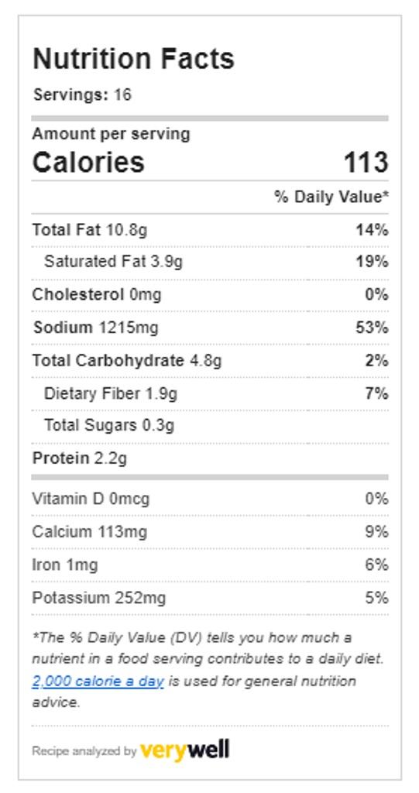Click the Potassium 252mg row
Image resolution: width=419 pixels, height=793 pixels.
point(210,599)
